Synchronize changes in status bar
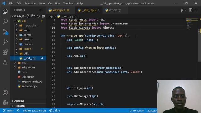Image resolution: width=201 pixels, height=113 pixels. click(18, 110)
